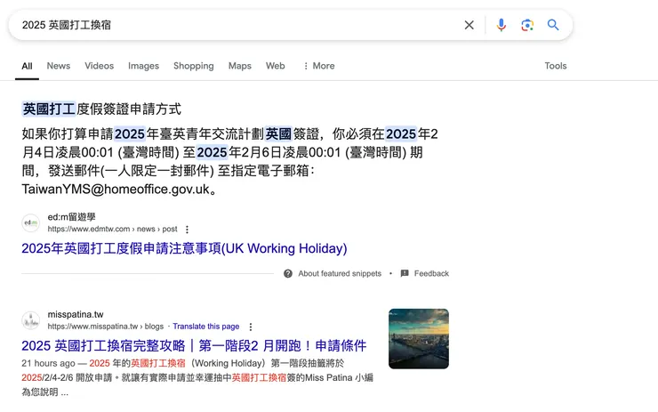Viewport: 658px width, 412px height.
Task: Open Google Lens image search icon
Action: 527,25
